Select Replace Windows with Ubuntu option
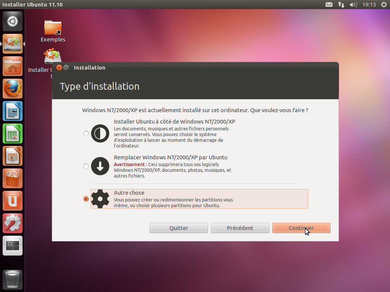 [x=86, y=166]
